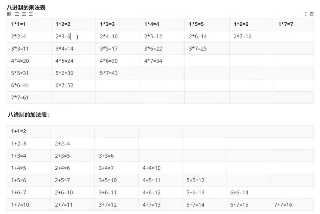320x214 pixels.
Task: Click the 八进制的加法表 heading
Action: click(29, 115)
